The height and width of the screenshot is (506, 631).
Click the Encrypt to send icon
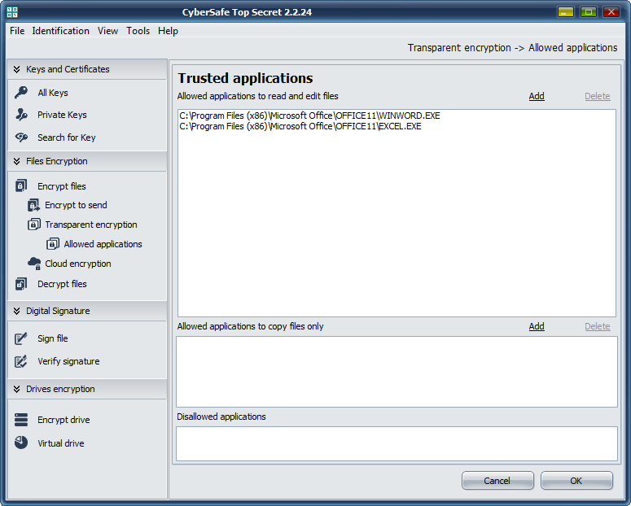click(33, 205)
